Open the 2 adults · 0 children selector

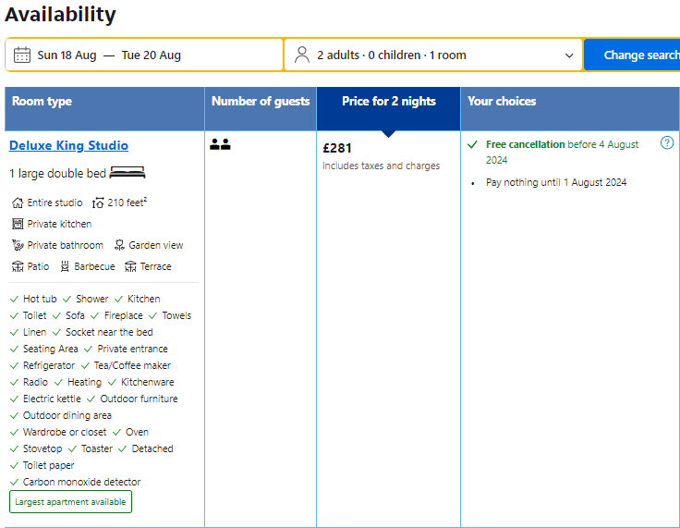[433, 55]
